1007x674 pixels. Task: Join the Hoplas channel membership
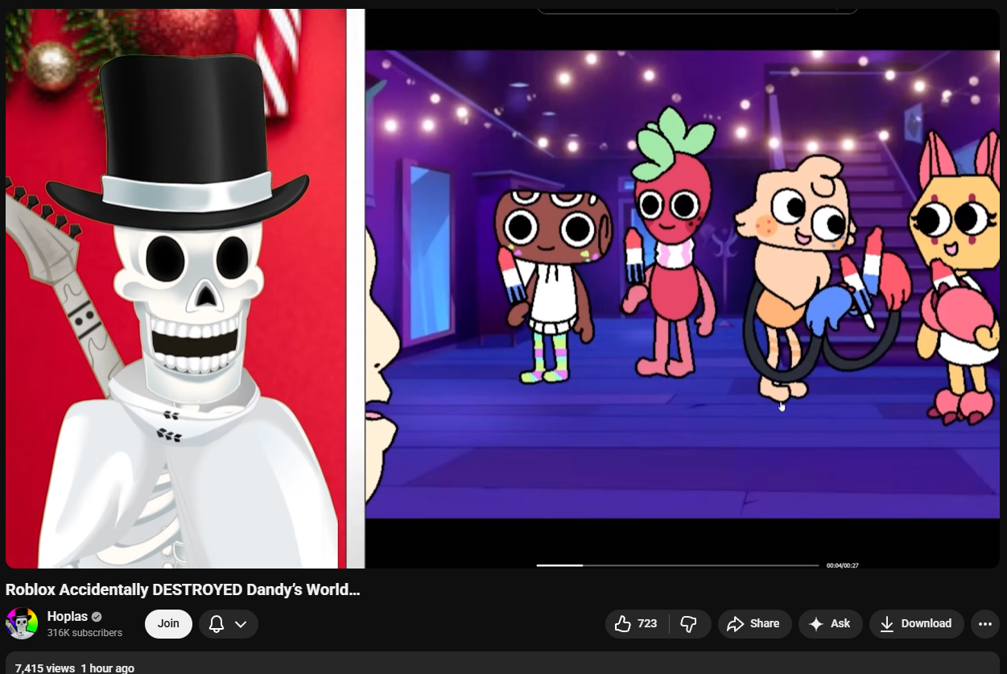point(168,624)
